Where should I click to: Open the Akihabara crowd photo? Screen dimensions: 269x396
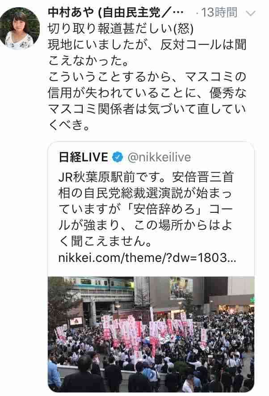pyautogui.click(x=151, y=334)
